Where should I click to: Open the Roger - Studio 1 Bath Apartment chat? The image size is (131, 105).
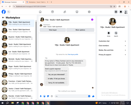click(18, 67)
